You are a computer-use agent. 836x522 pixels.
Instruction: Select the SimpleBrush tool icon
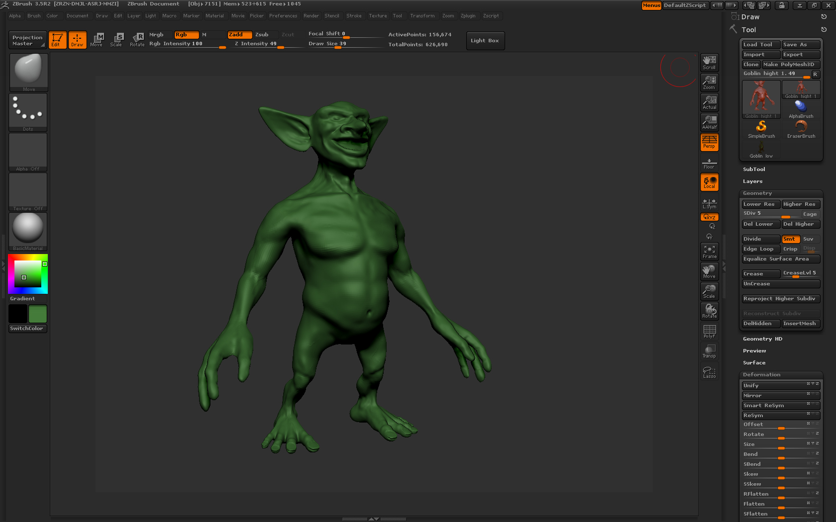[761, 129]
